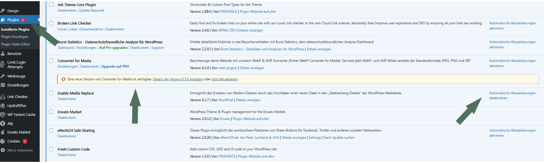Click Nach Update suchen for eRecht24

coord(339,138)
